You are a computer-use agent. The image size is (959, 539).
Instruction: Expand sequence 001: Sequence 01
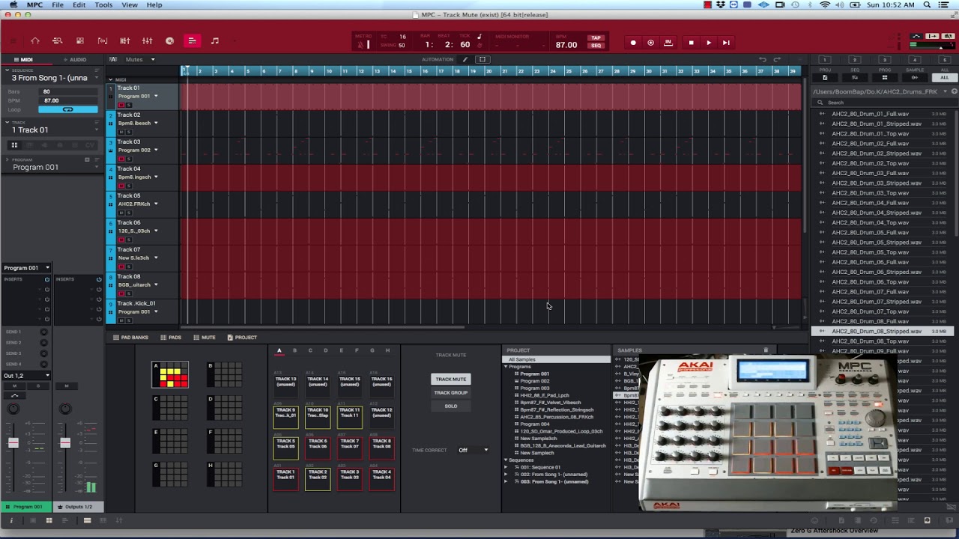pos(506,467)
